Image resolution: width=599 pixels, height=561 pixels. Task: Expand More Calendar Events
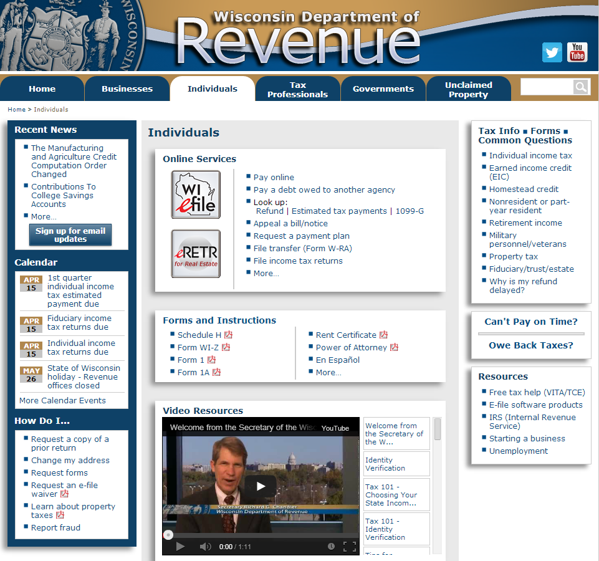(x=62, y=401)
